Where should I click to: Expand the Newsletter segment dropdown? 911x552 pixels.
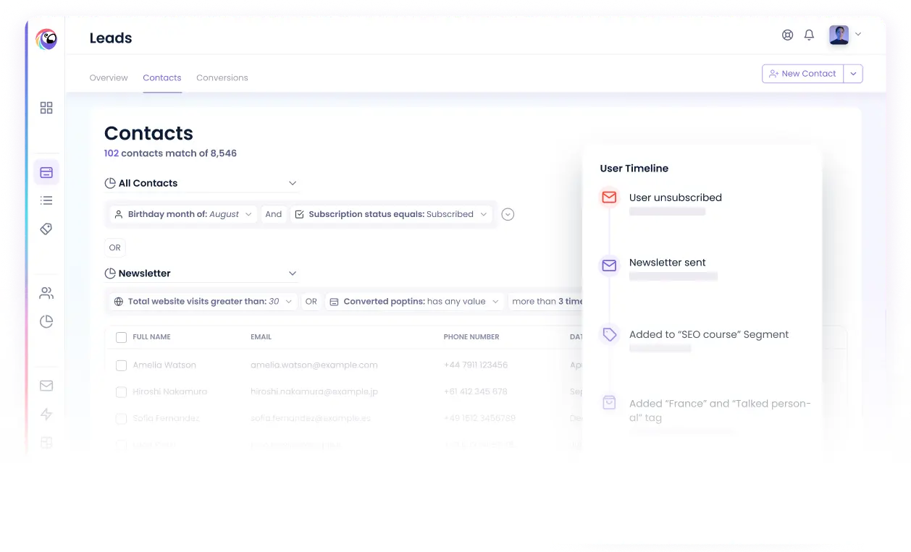[293, 273]
